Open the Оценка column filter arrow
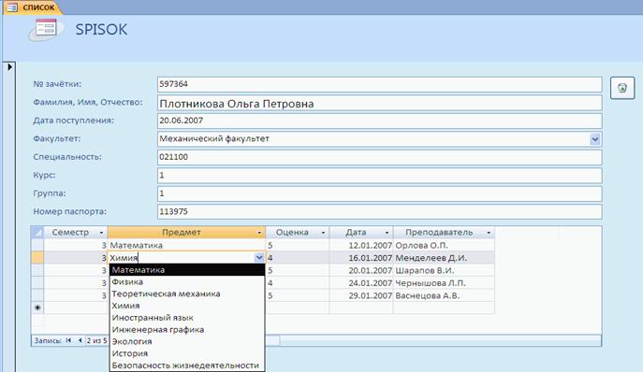Screen dimensions: 643x372 click(x=323, y=233)
